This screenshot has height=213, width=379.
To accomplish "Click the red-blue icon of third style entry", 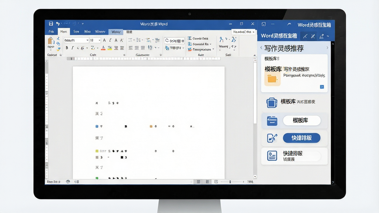I will (x=190, y=49).
